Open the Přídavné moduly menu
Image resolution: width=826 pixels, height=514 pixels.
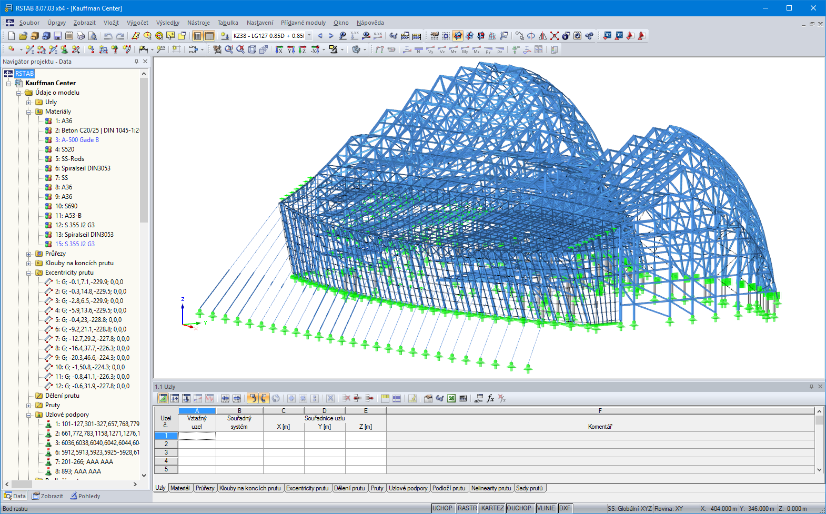(x=303, y=23)
